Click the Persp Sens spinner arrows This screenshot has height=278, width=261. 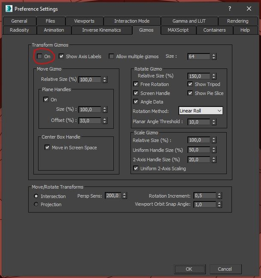[x=124, y=195]
